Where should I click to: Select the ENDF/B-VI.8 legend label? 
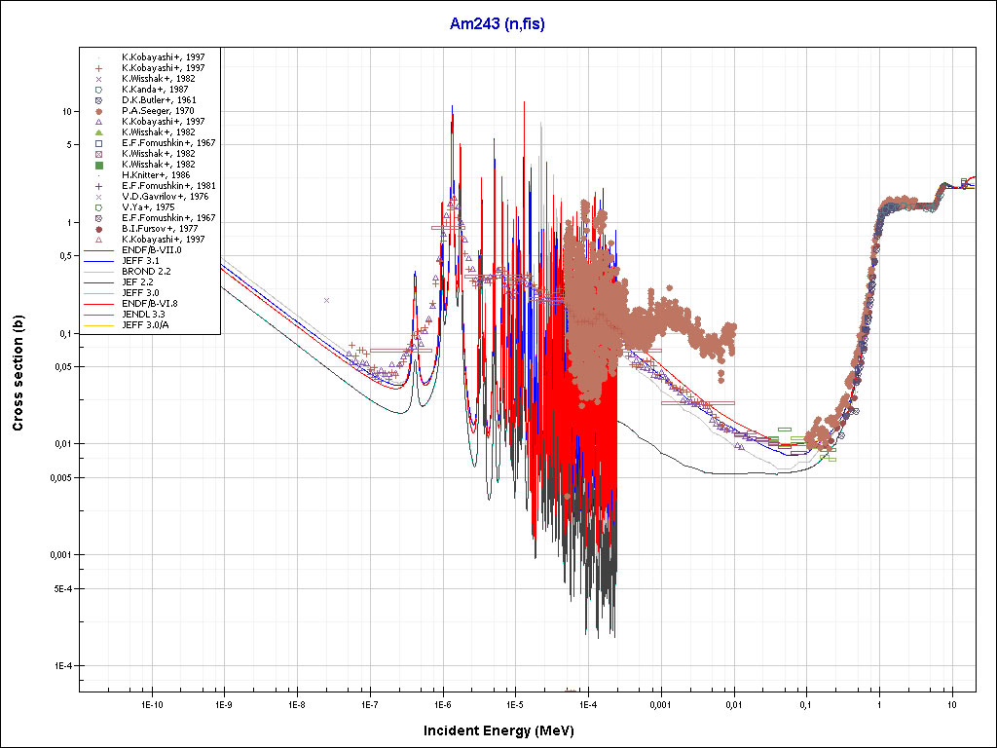[152, 304]
